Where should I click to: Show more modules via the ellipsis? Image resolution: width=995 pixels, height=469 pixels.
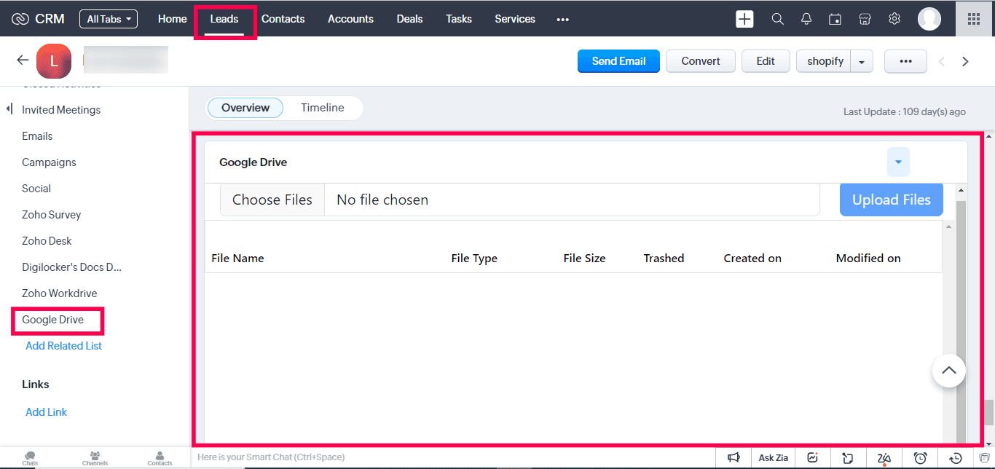(562, 20)
